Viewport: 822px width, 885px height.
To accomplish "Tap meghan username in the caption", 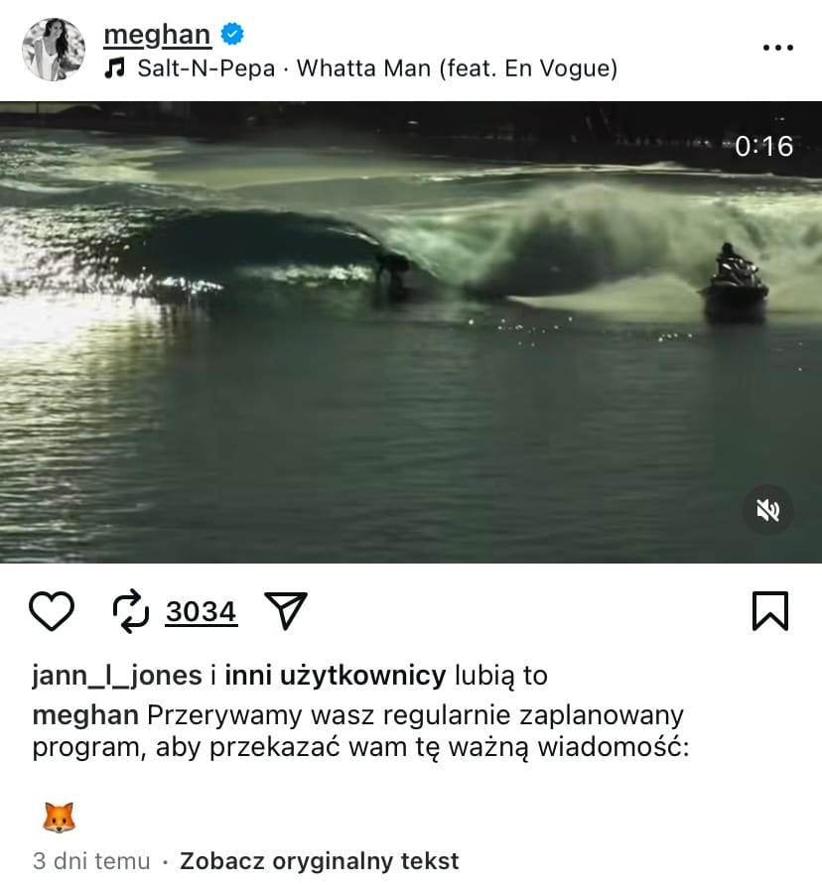I will pyautogui.click(x=85, y=715).
